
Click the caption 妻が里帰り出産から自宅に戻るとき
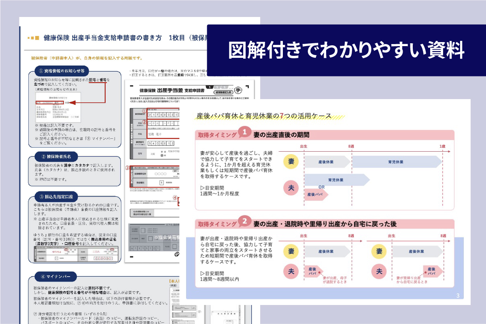[x=412, y=280]
